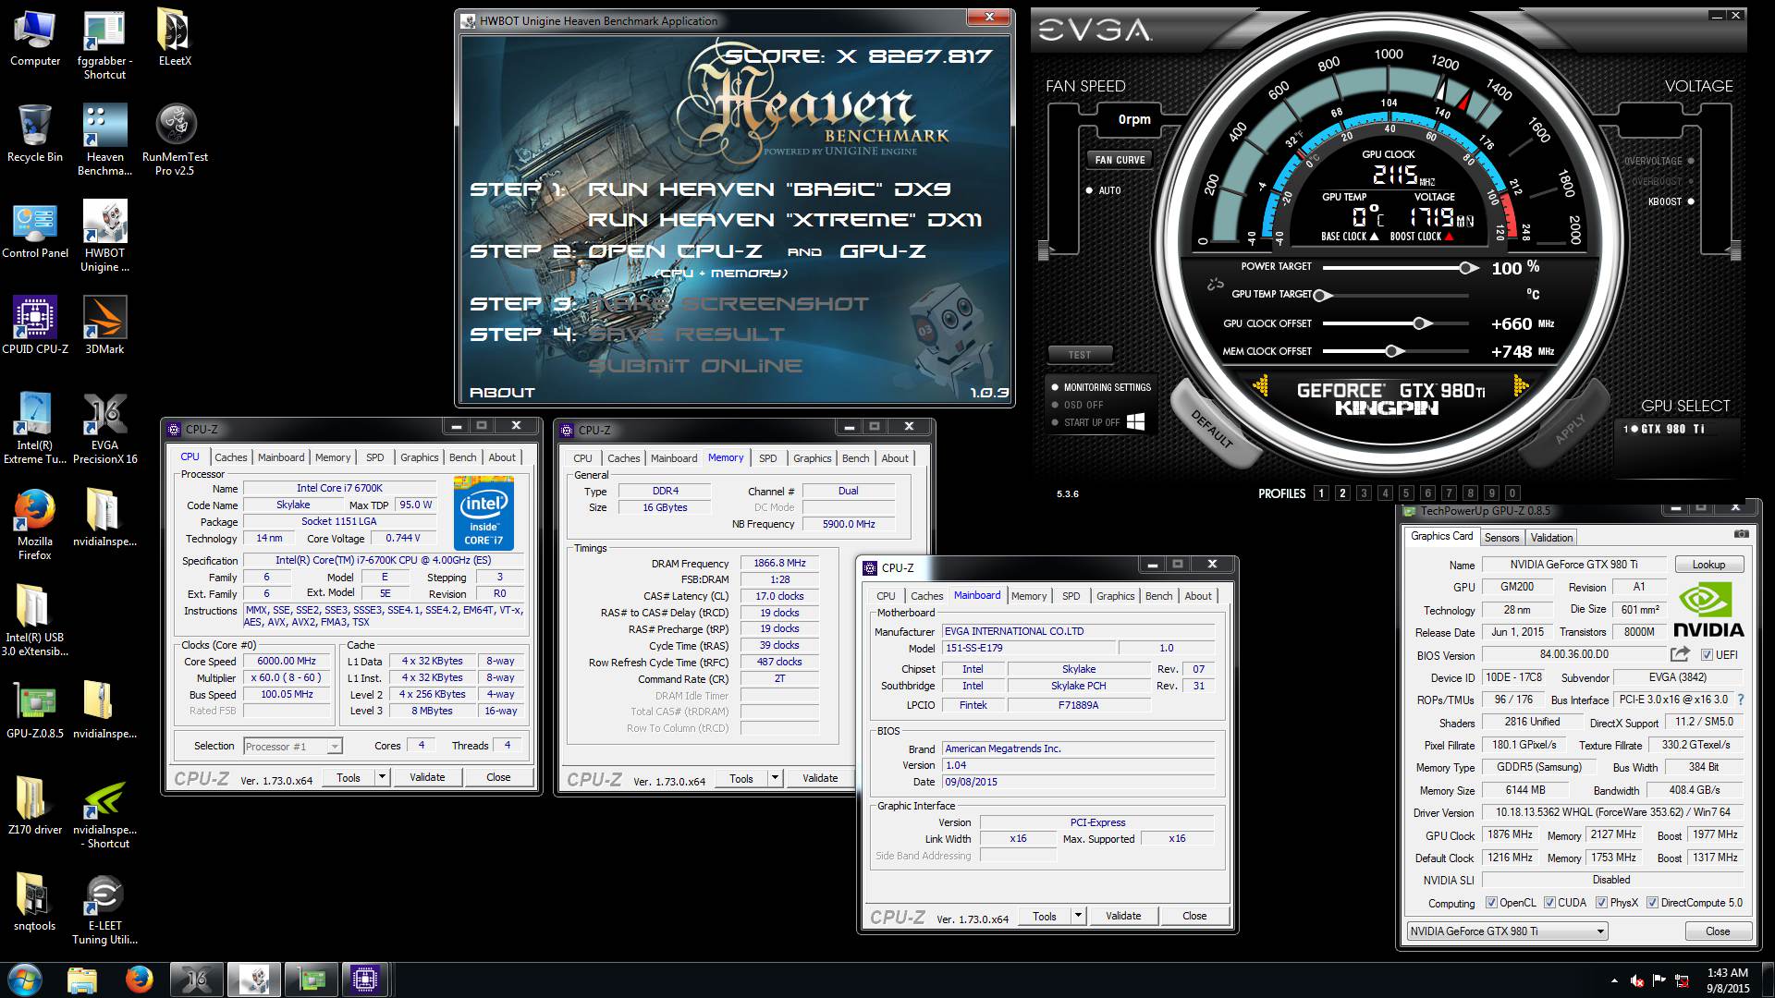Image resolution: width=1775 pixels, height=998 pixels.
Task: Click the Windows logo next to START UP OFF
Action: [x=1136, y=421]
